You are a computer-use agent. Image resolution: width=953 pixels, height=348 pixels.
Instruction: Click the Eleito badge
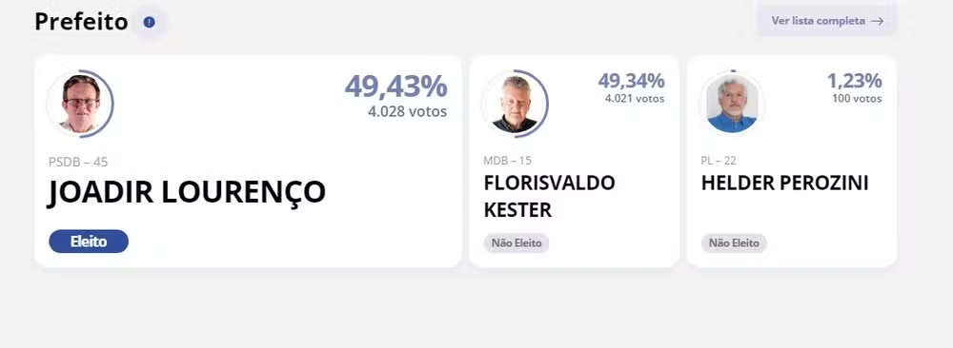(x=89, y=242)
